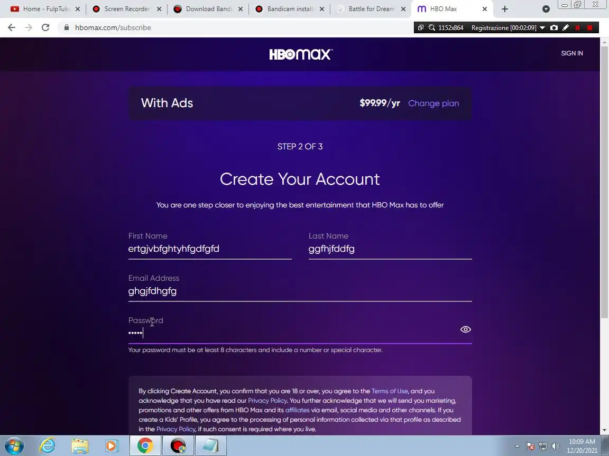The image size is (609, 456).
Task: Click Registrazione [00:02:09] timer text
Action: (504, 27)
